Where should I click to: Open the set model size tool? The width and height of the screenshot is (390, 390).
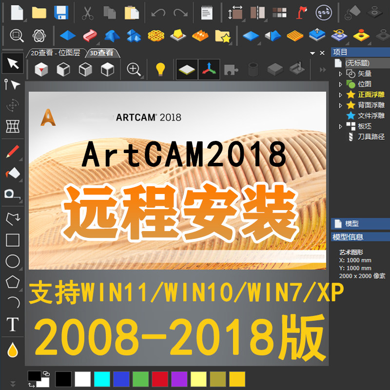(x=235, y=13)
